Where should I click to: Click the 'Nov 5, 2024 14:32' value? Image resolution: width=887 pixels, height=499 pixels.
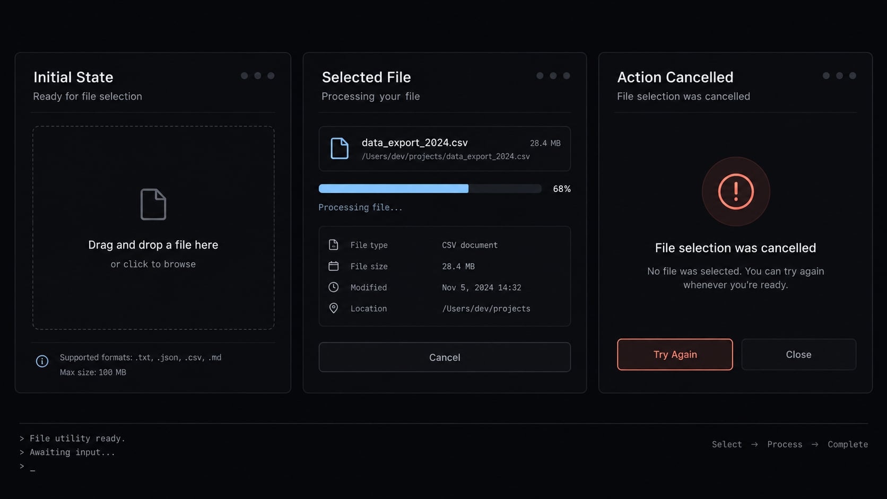point(482,287)
